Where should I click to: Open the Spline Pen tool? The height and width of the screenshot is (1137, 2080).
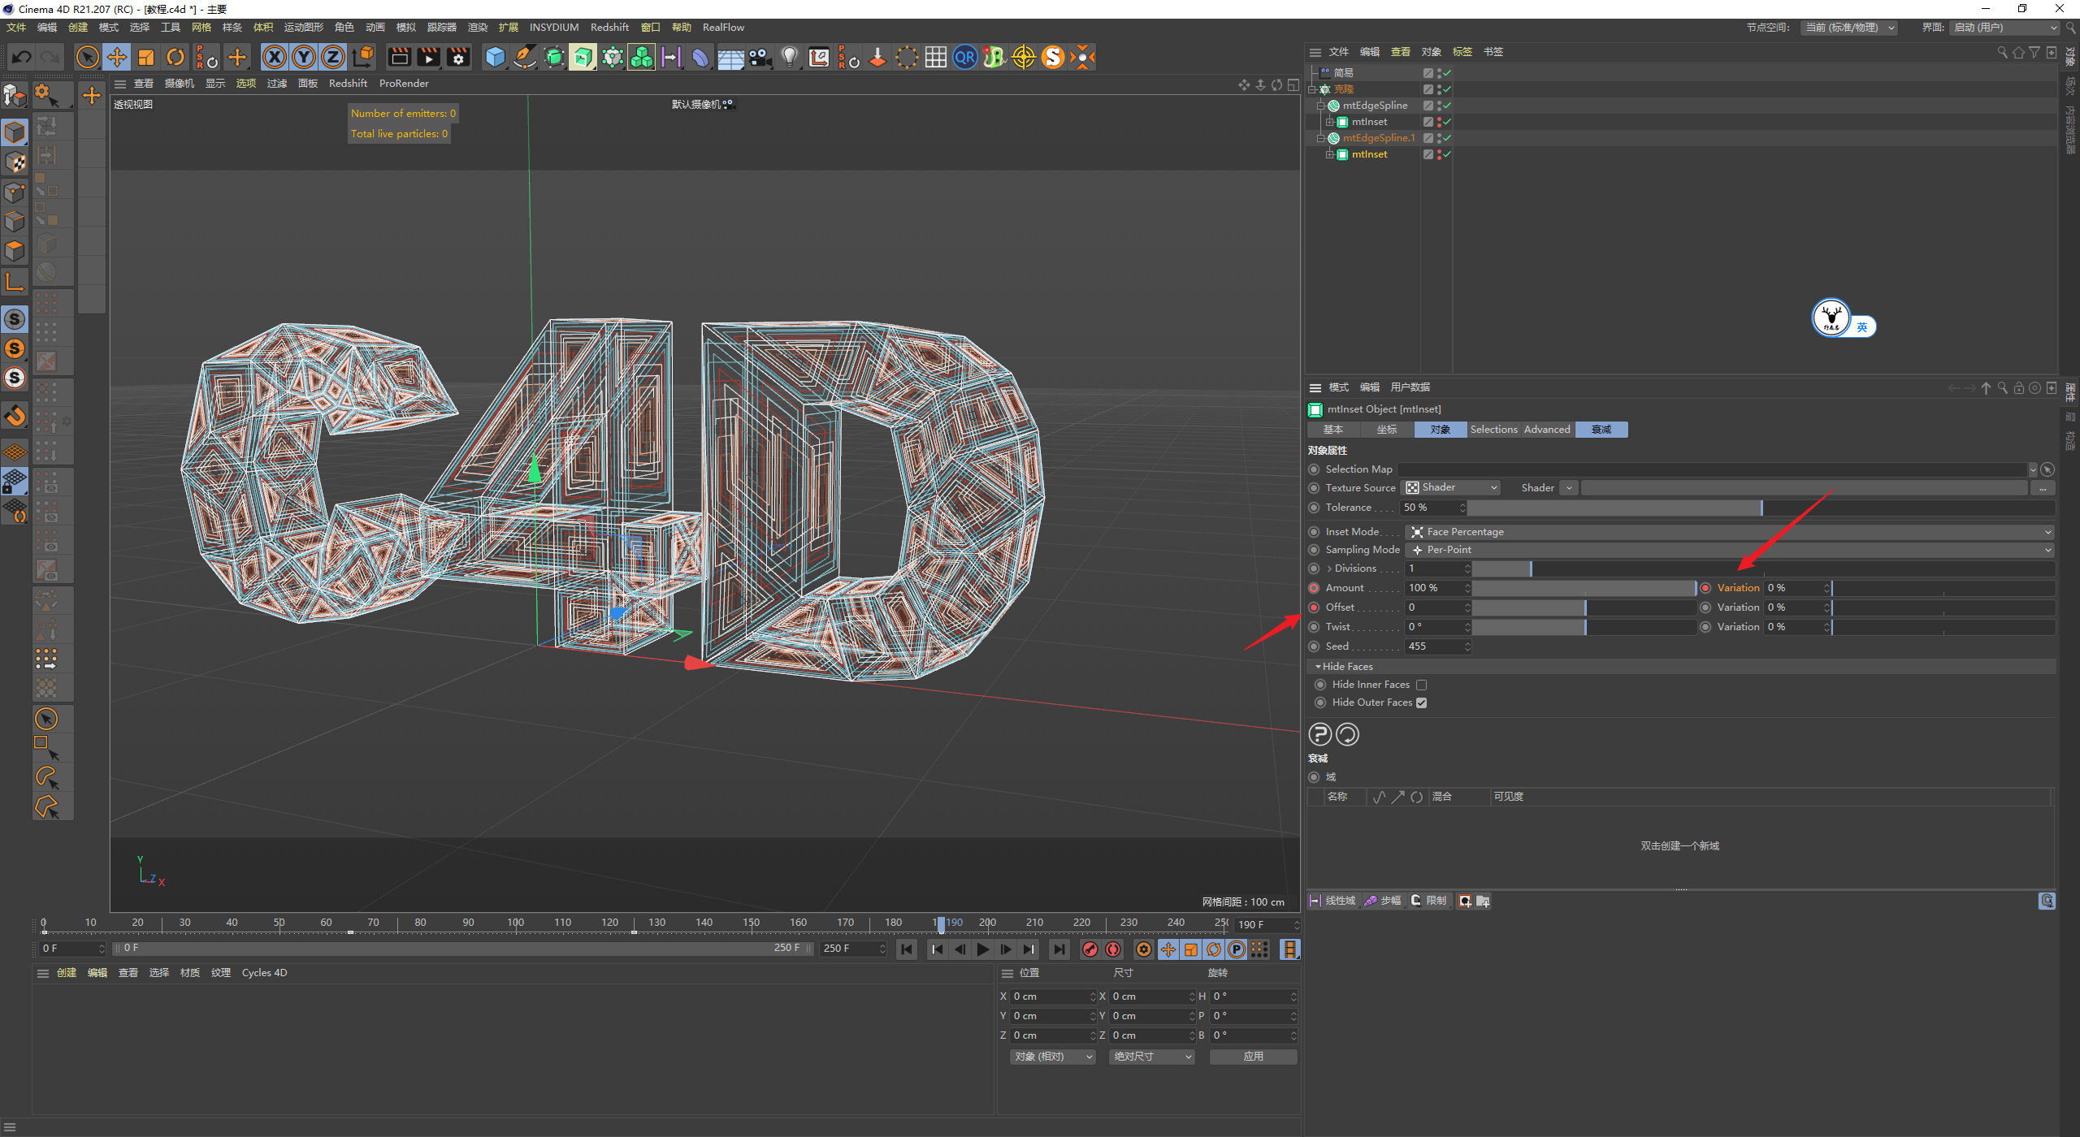(x=525, y=57)
